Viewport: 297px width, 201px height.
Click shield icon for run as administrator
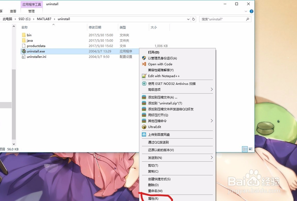[x=144, y=58]
